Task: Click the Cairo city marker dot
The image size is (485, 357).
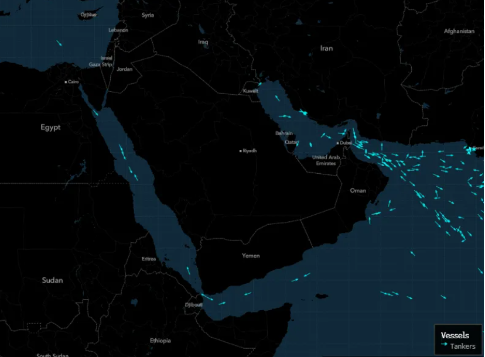Action: coord(66,82)
